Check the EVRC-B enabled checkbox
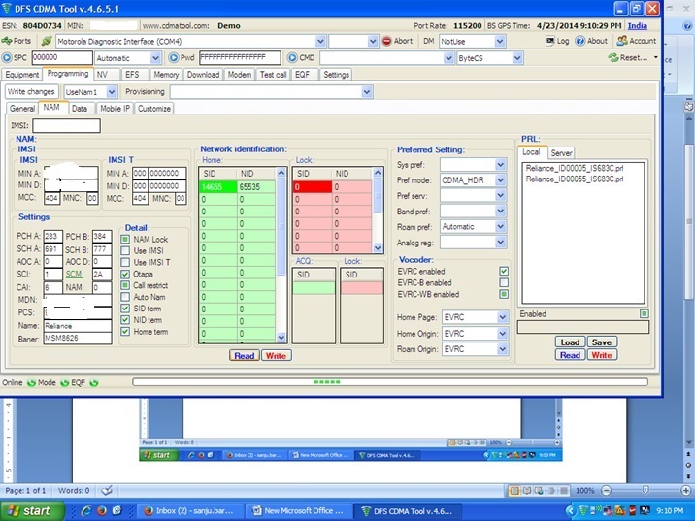 click(x=503, y=282)
